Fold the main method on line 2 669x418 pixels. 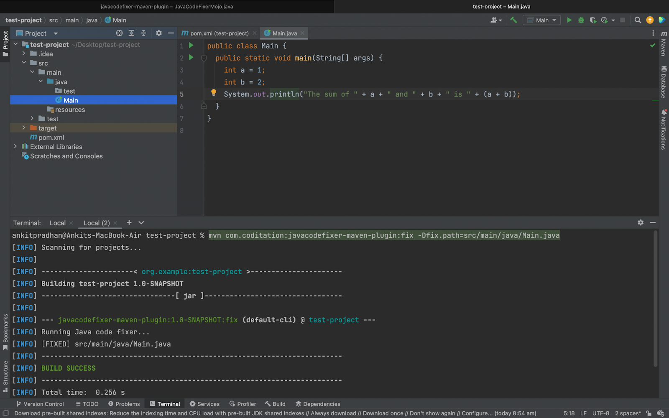pyautogui.click(x=204, y=58)
